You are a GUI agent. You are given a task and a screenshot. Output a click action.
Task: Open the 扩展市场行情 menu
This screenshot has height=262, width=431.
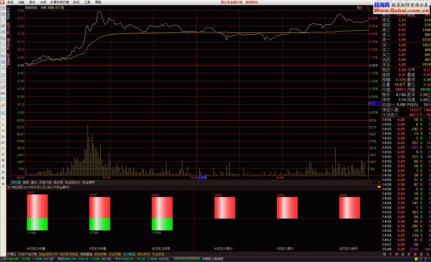tap(60, 2)
